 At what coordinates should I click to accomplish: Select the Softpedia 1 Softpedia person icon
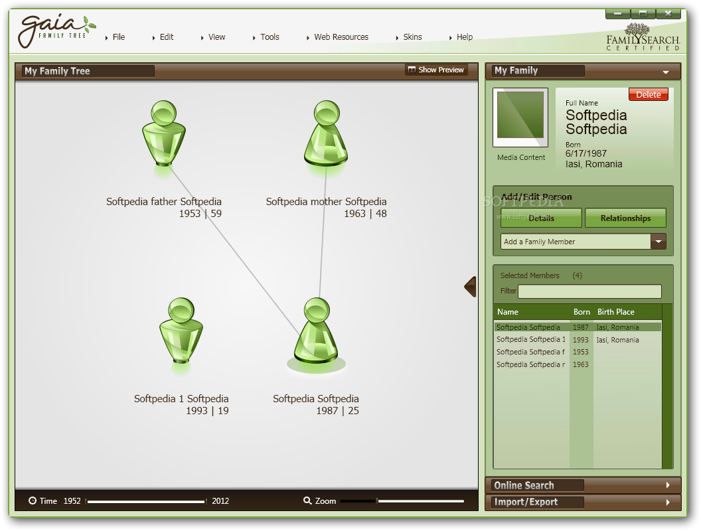click(x=181, y=331)
